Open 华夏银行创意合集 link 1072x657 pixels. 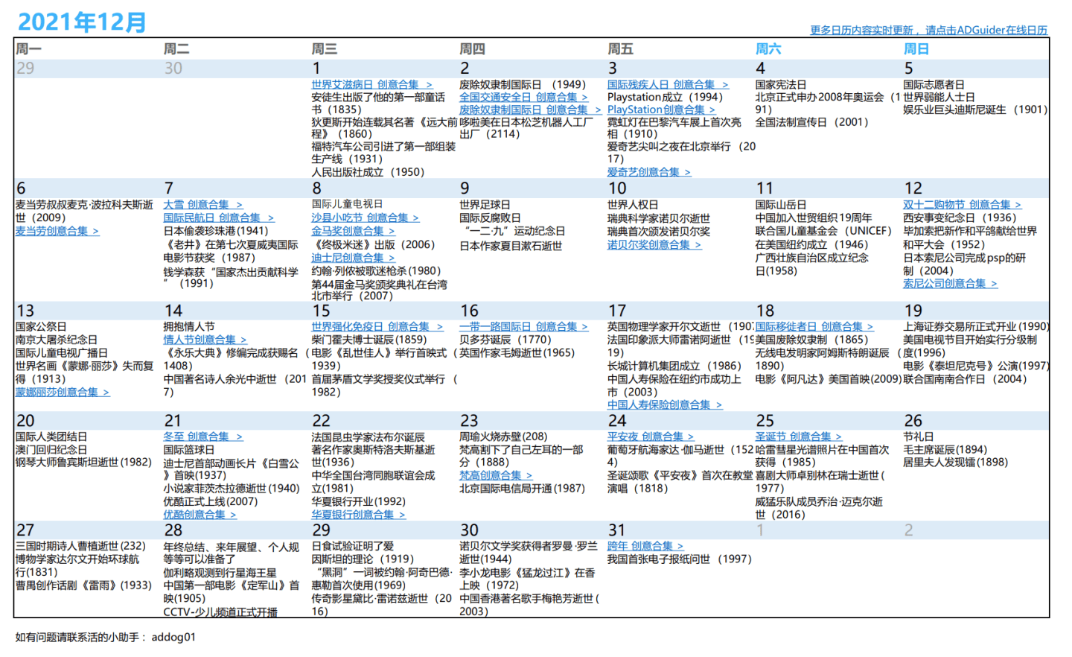[358, 514]
